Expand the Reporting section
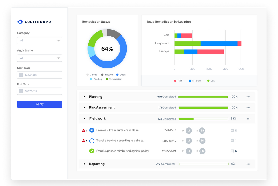Image resolution: width=278 pixels, height=186 pixels. tap(84, 164)
